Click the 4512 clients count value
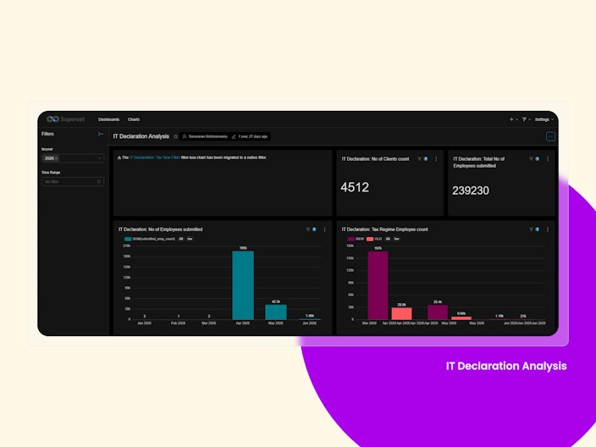This screenshot has height=447, width=596. [355, 187]
